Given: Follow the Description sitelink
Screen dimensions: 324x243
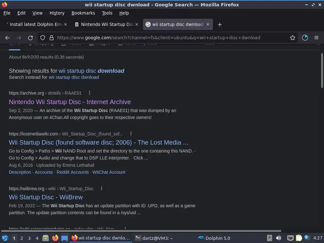Looking at the screenshot, I should tap(20, 172).
